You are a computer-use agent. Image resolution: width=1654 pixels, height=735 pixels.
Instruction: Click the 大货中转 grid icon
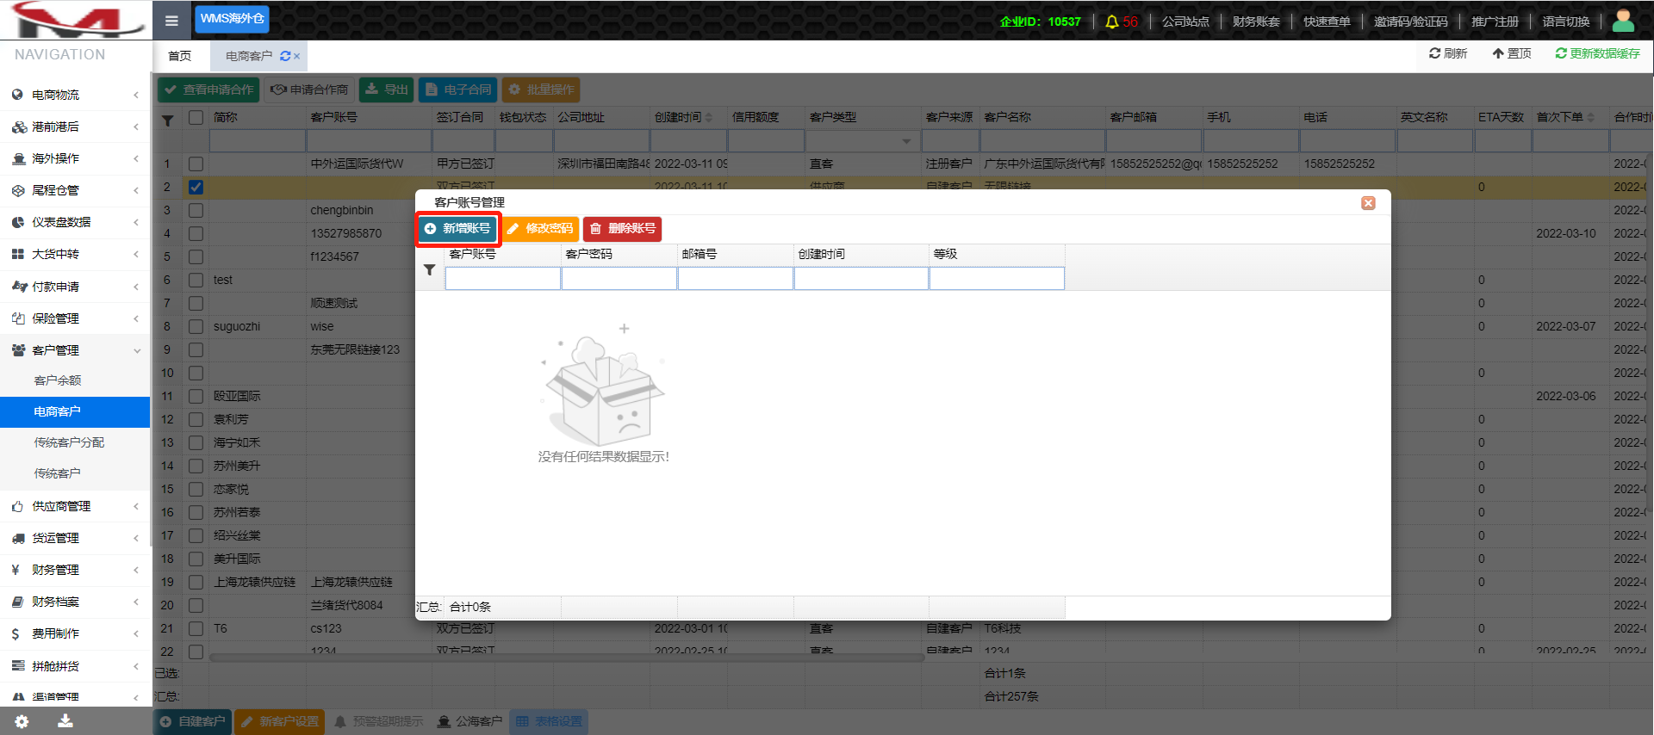pos(17,254)
